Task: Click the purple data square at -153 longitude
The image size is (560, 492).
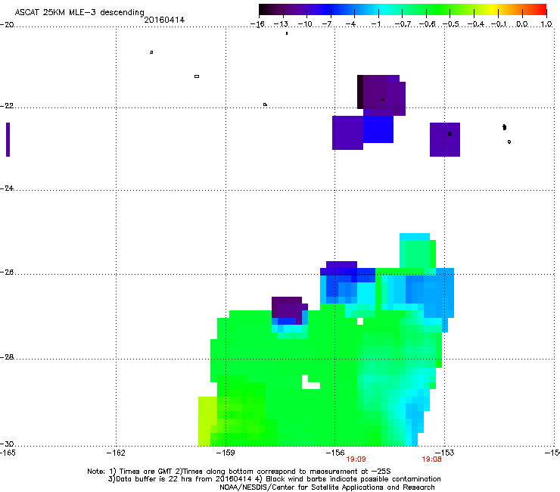Action: [x=445, y=140]
